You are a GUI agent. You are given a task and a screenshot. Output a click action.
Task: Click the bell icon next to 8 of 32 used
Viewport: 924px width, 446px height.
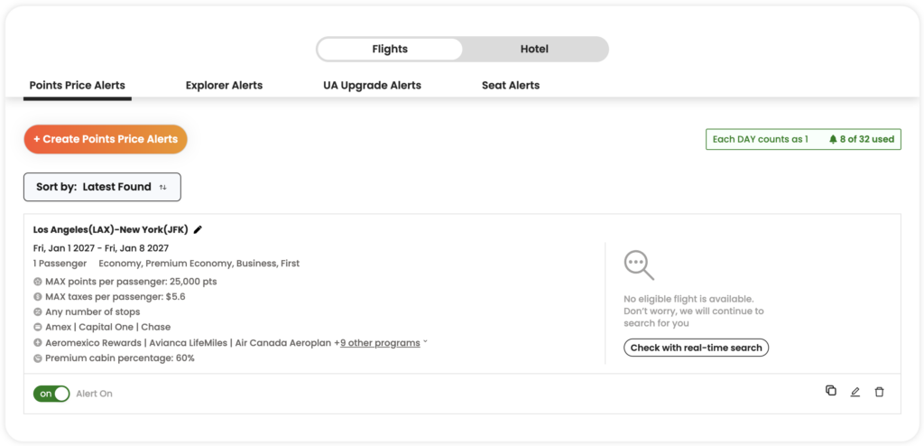(833, 140)
